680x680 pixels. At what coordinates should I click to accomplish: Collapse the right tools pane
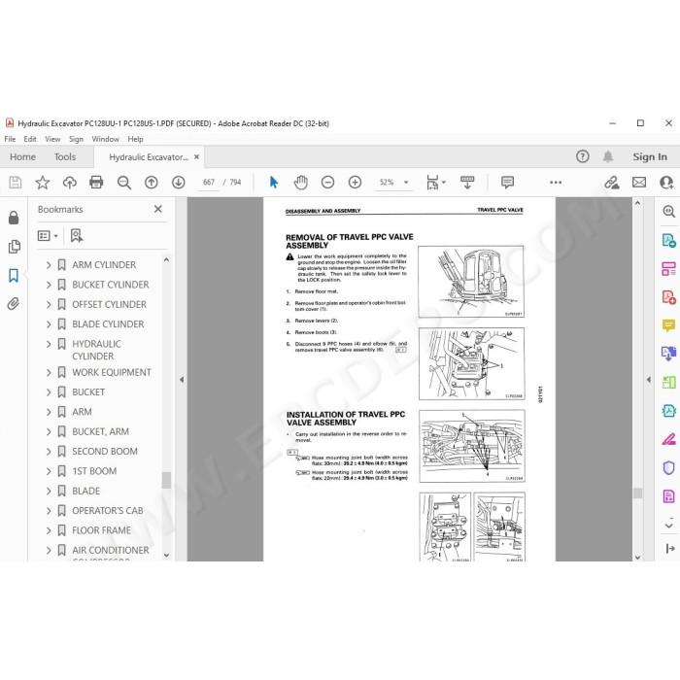click(669, 549)
